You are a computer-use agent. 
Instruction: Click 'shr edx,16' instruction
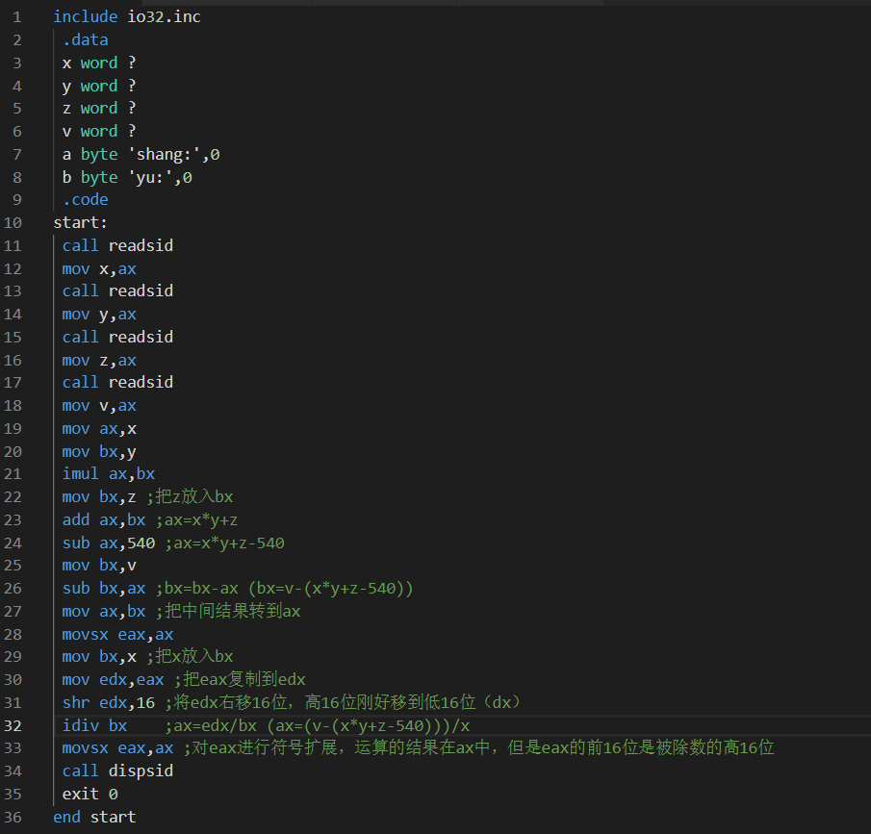click(x=109, y=703)
